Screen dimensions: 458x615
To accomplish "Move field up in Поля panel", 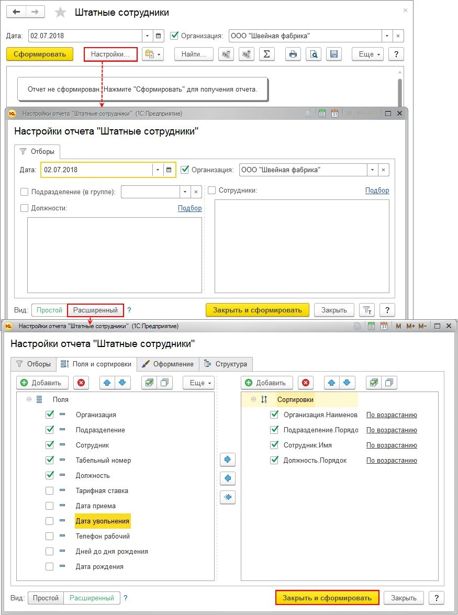I will tap(107, 383).
